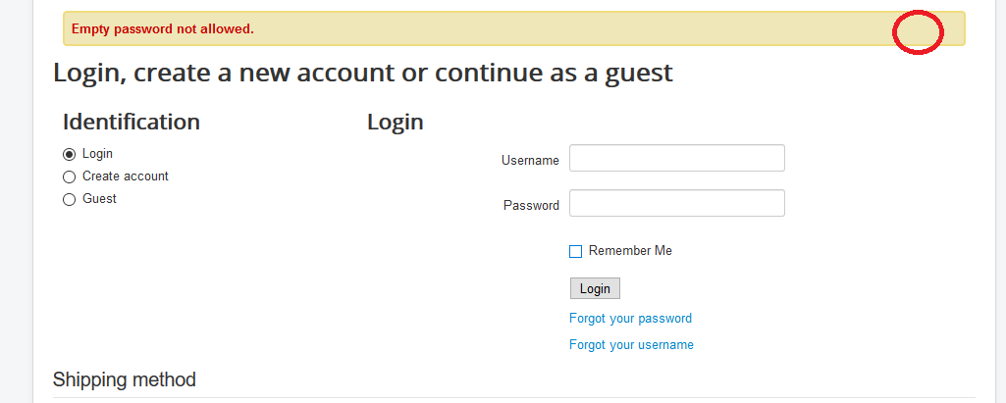Click the Username input field
Screen dimensions: 1006x403
click(676, 158)
